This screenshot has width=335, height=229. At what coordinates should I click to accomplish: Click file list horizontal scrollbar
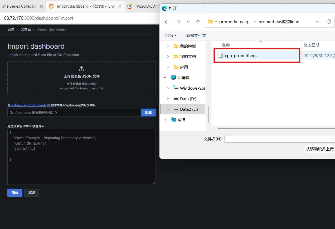pos(276,128)
